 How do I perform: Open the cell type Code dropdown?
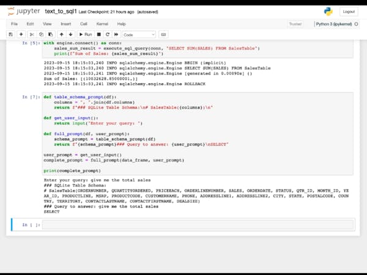tap(139, 35)
